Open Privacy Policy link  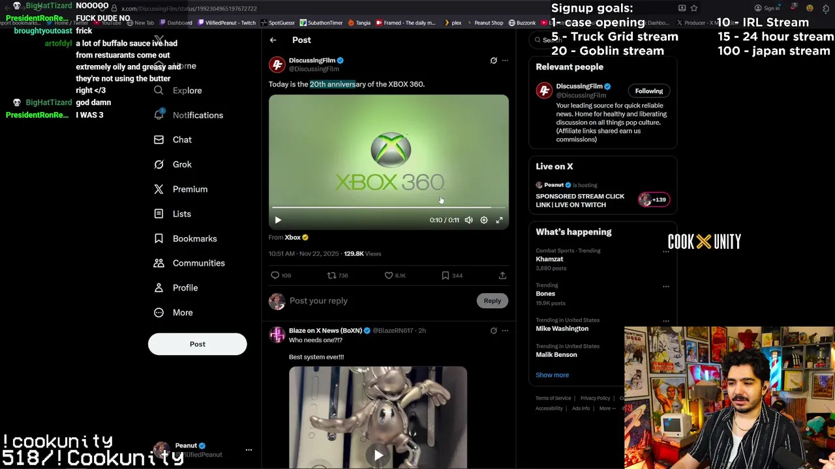pos(595,398)
